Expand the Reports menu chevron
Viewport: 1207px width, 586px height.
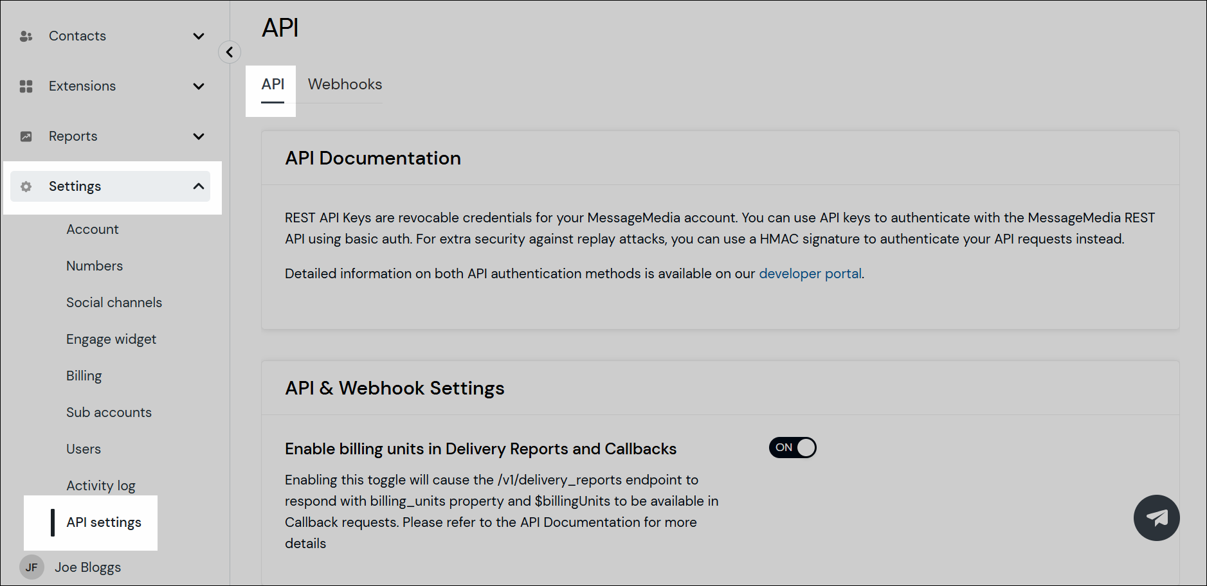coord(199,136)
